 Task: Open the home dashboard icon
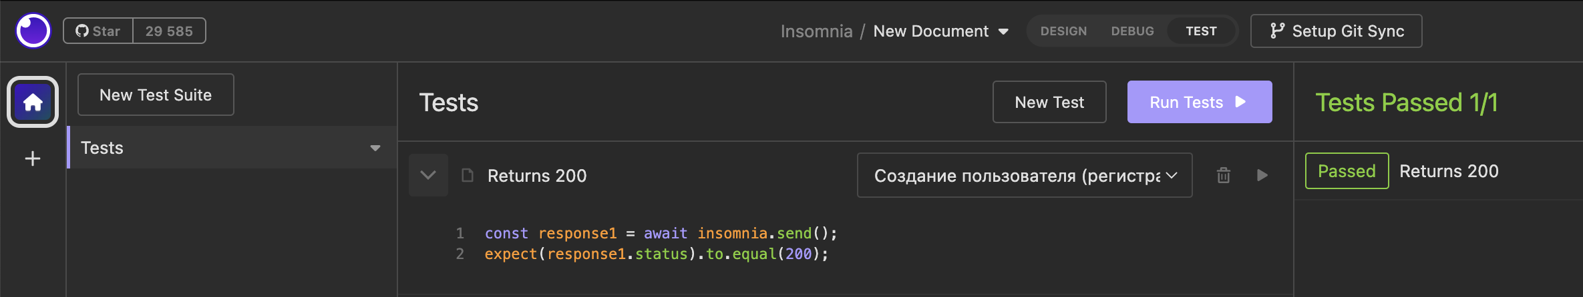click(33, 102)
